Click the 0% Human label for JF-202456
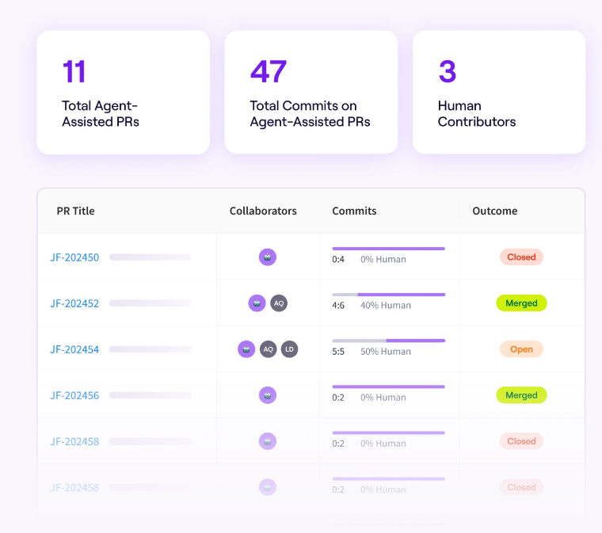Viewport: 602px width, 533px height. (383, 398)
